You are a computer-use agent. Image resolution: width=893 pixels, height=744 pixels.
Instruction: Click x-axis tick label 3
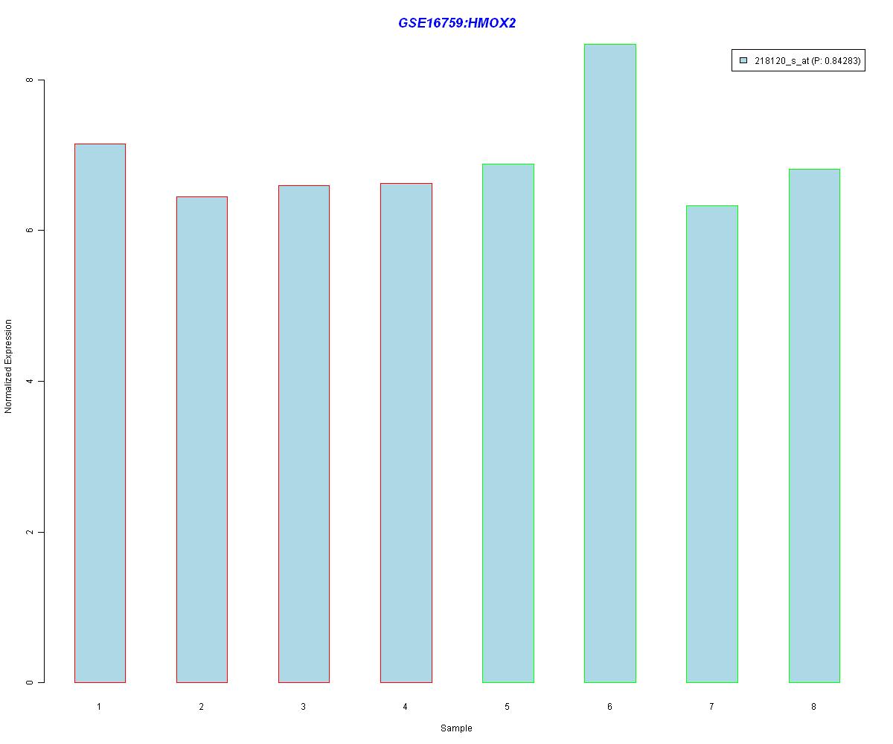(303, 706)
